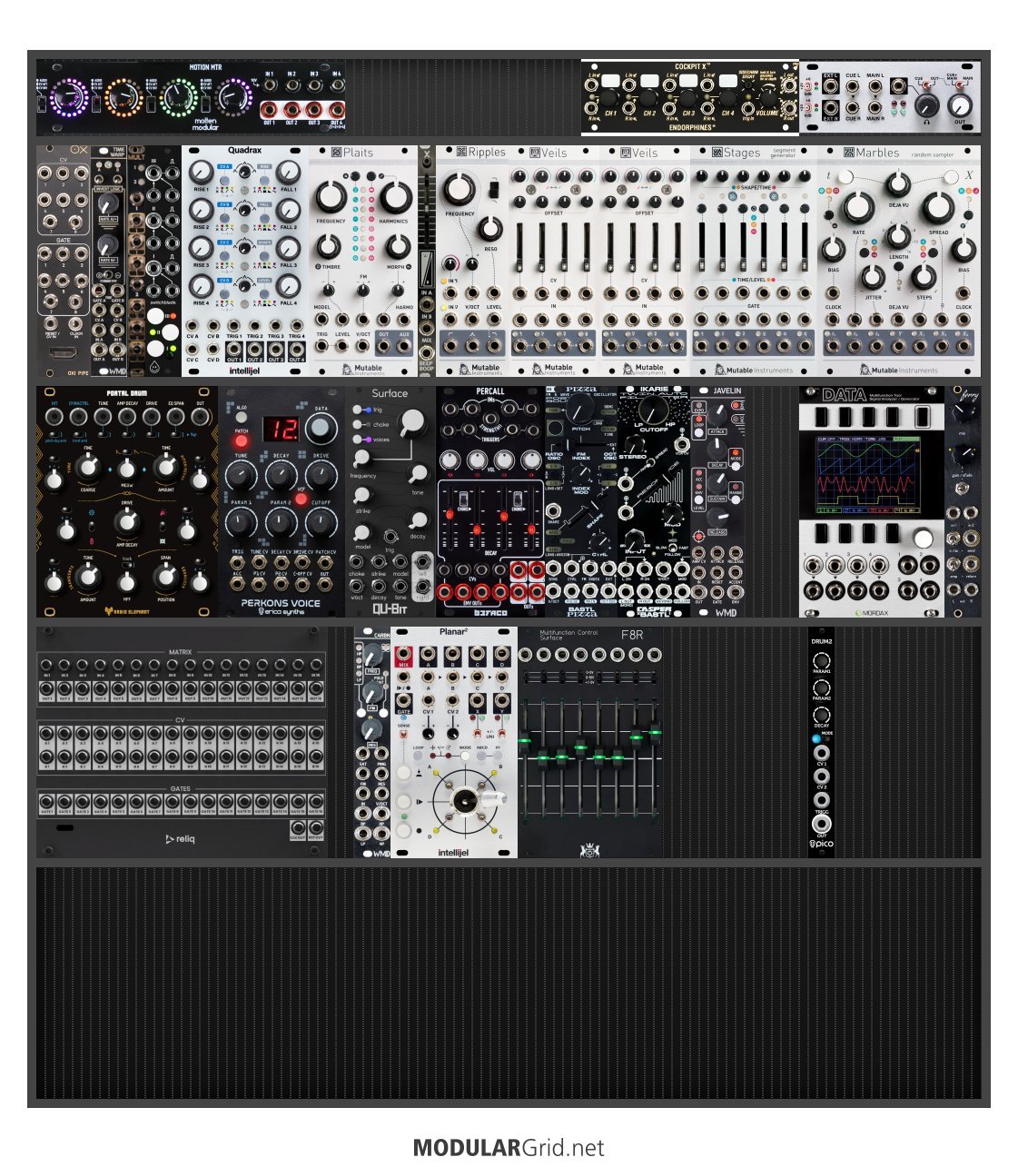Click the Perkons red numeric display

click(x=281, y=429)
